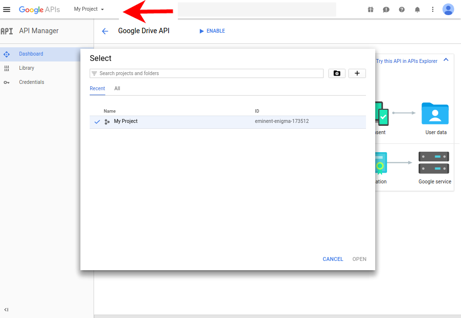Click the Google Drive API heading
461x318 pixels.
pyautogui.click(x=144, y=31)
